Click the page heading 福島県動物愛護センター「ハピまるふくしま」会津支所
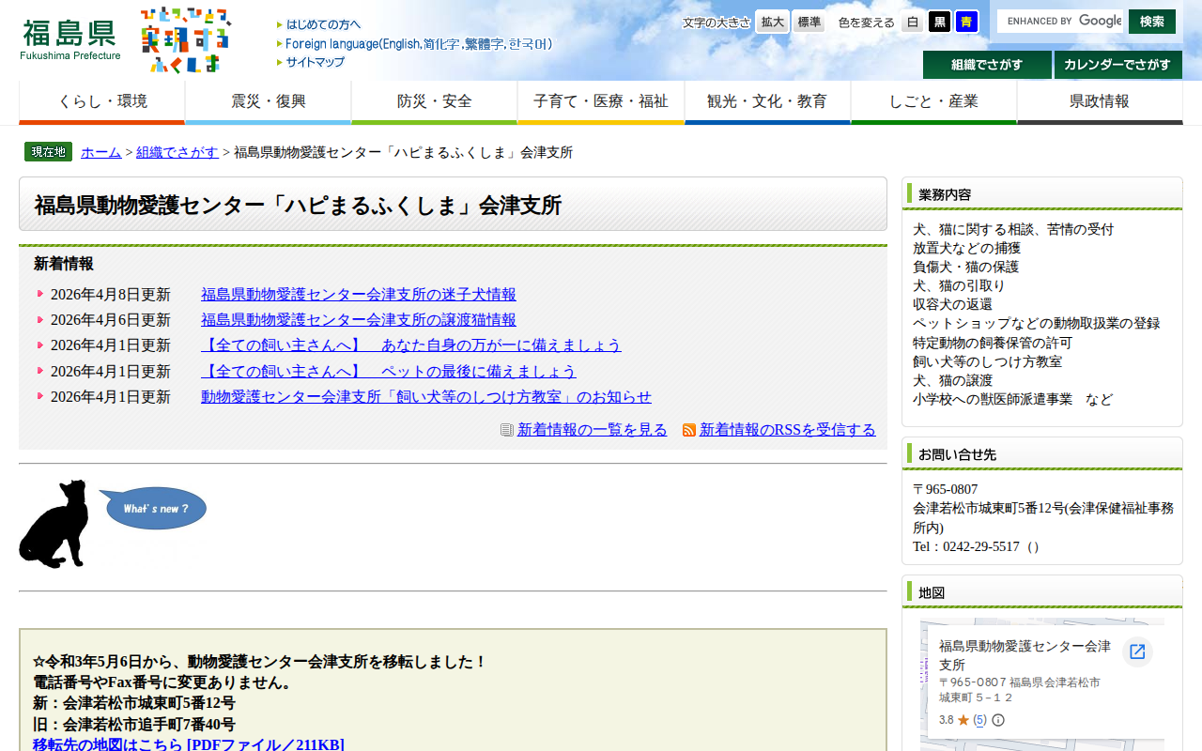The height and width of the screenshot is (751, 1202). click(x=298, y=206)
